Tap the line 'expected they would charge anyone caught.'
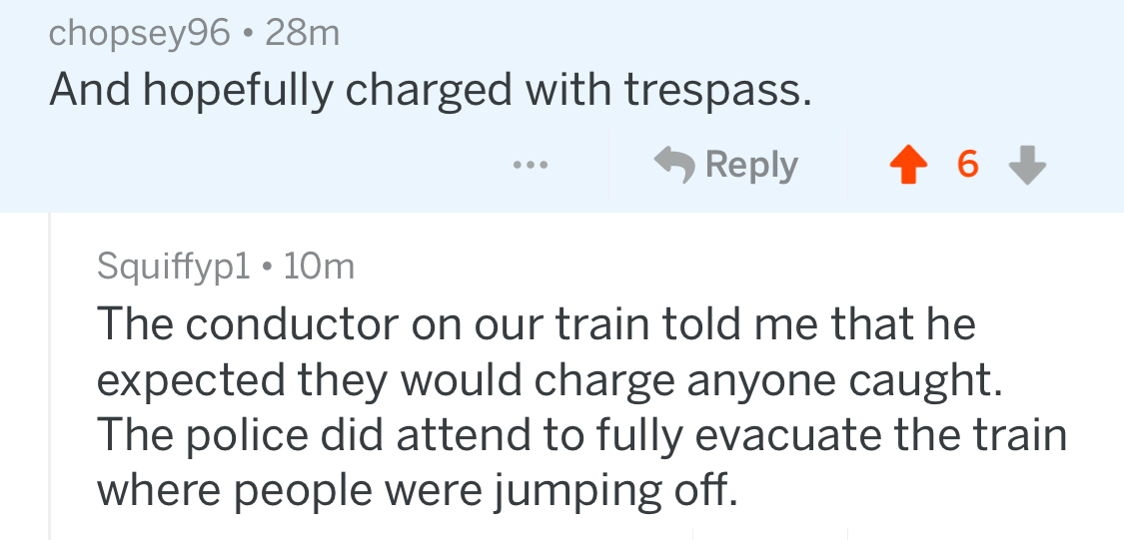Viewport: 1124px width, 540px height. [540, 380]
